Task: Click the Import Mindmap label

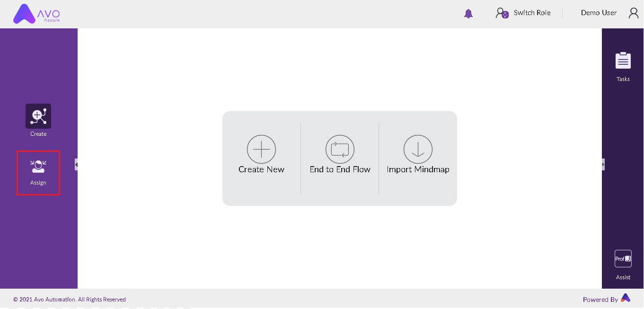Action: pyautogui.click(x=418, y=169)
